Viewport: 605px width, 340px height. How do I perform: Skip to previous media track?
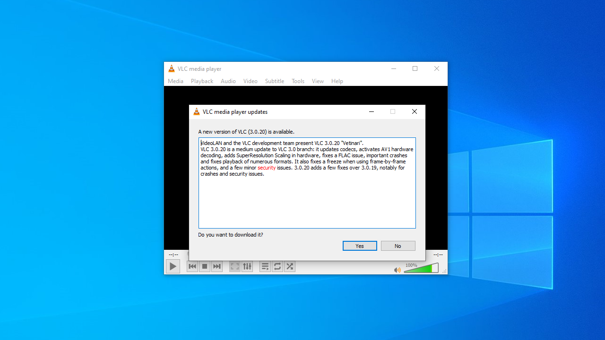coord(192,266)
